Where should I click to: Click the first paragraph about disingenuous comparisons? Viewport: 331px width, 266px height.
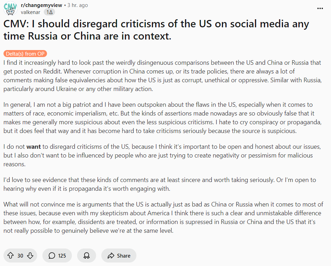(163, 76)
